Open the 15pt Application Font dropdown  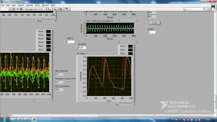pos(45,9)
